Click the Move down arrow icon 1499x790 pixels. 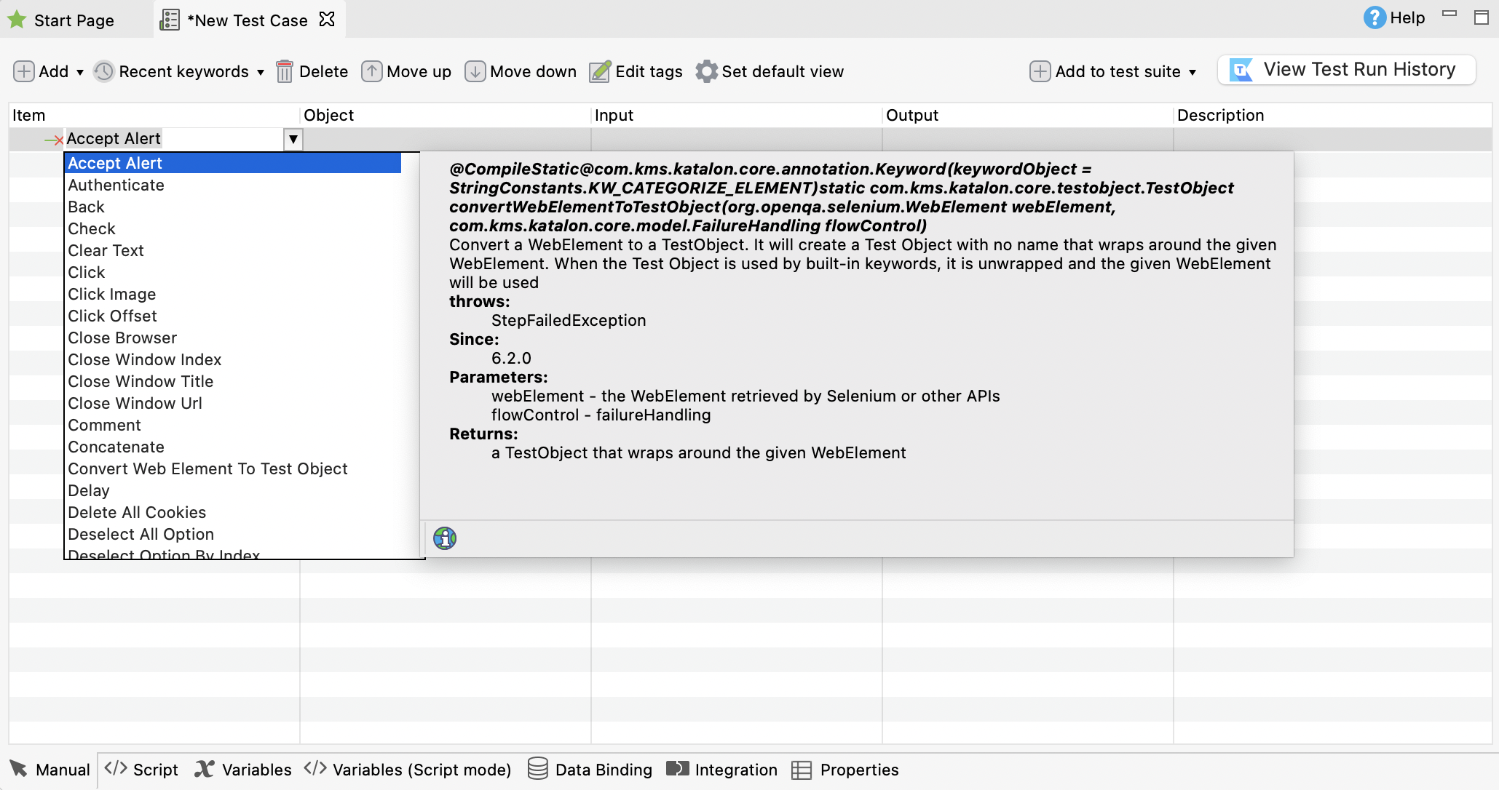point(475,71)
